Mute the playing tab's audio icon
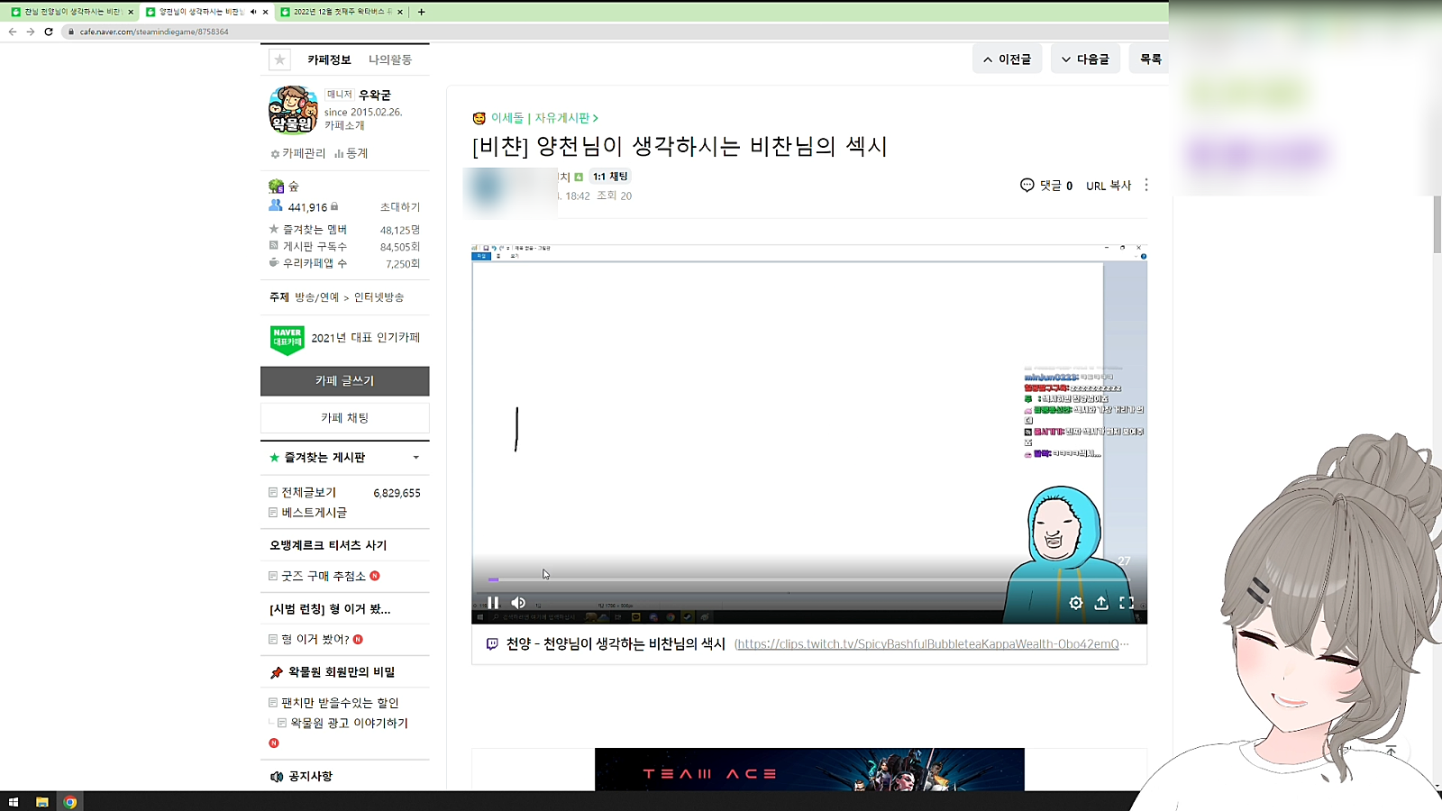 (x=253, y=12)
